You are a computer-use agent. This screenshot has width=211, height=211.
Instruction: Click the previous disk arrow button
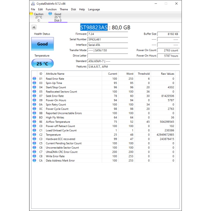point(34,27)
